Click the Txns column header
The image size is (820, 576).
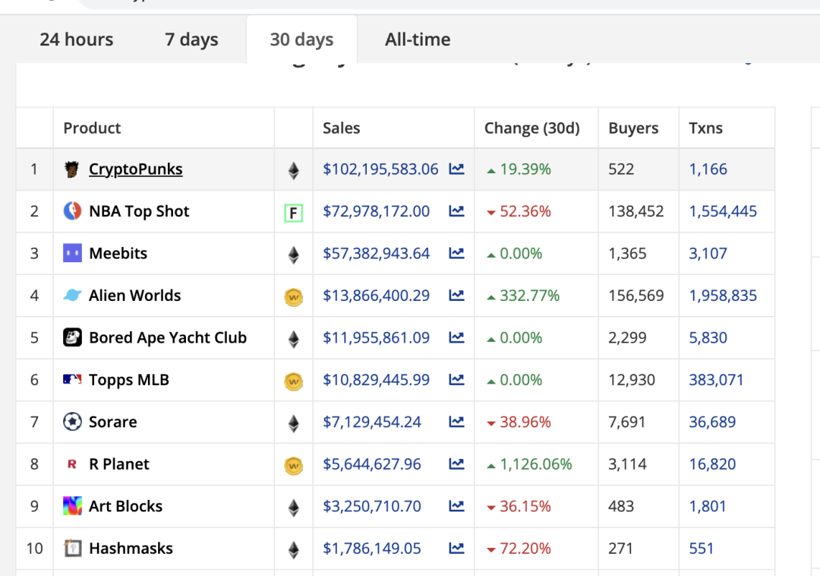pyautogui.click(x=705, y=128)
